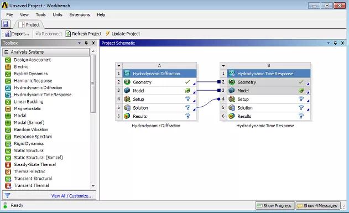The width and height of the screenshot is (349, 213).
Task: Open the Tools menu
Action: point(41,15)
